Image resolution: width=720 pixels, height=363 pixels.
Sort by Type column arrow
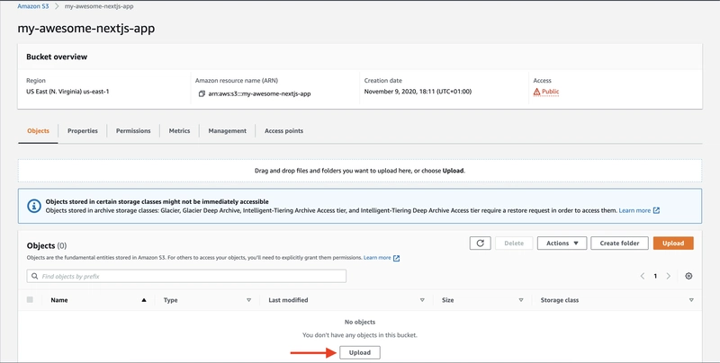(249, 300)
